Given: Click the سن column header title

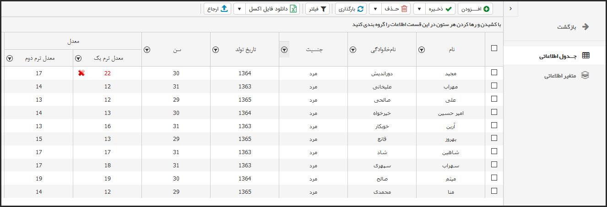Looking at the screenshot, I should pyautogui.click(x=177, y=50).
